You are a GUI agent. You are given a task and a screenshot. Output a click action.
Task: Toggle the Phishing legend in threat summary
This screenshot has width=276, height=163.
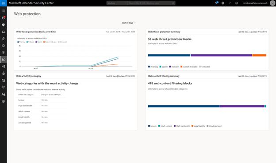tap(153, 67)
